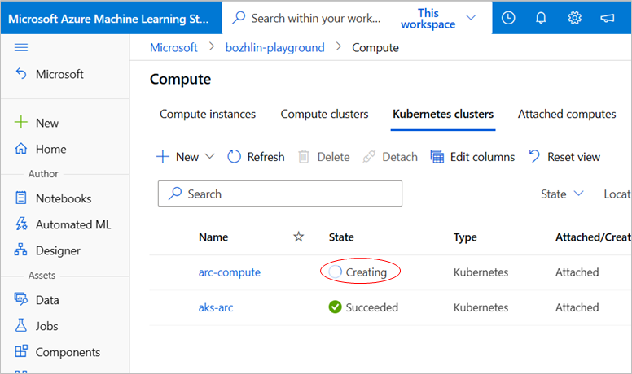
Task: Click the favorite star column header
Action: 298,237
